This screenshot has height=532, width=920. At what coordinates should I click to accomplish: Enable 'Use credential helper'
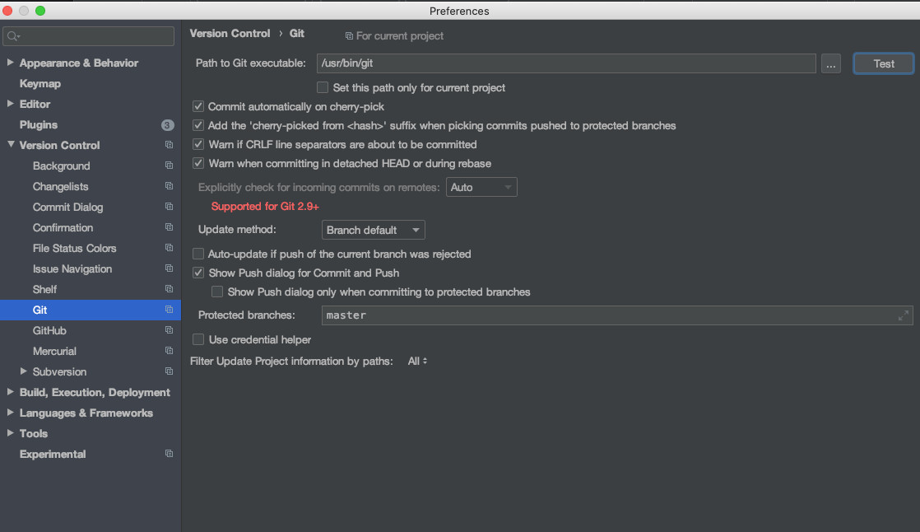pos(198,339)
